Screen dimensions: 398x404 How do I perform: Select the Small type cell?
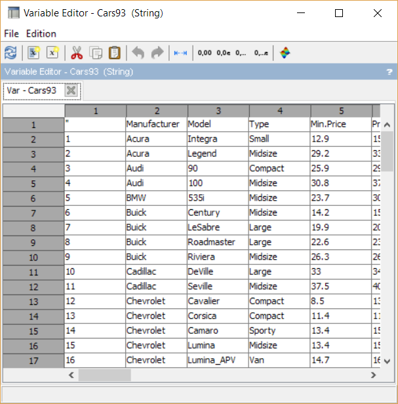[279, 139]
